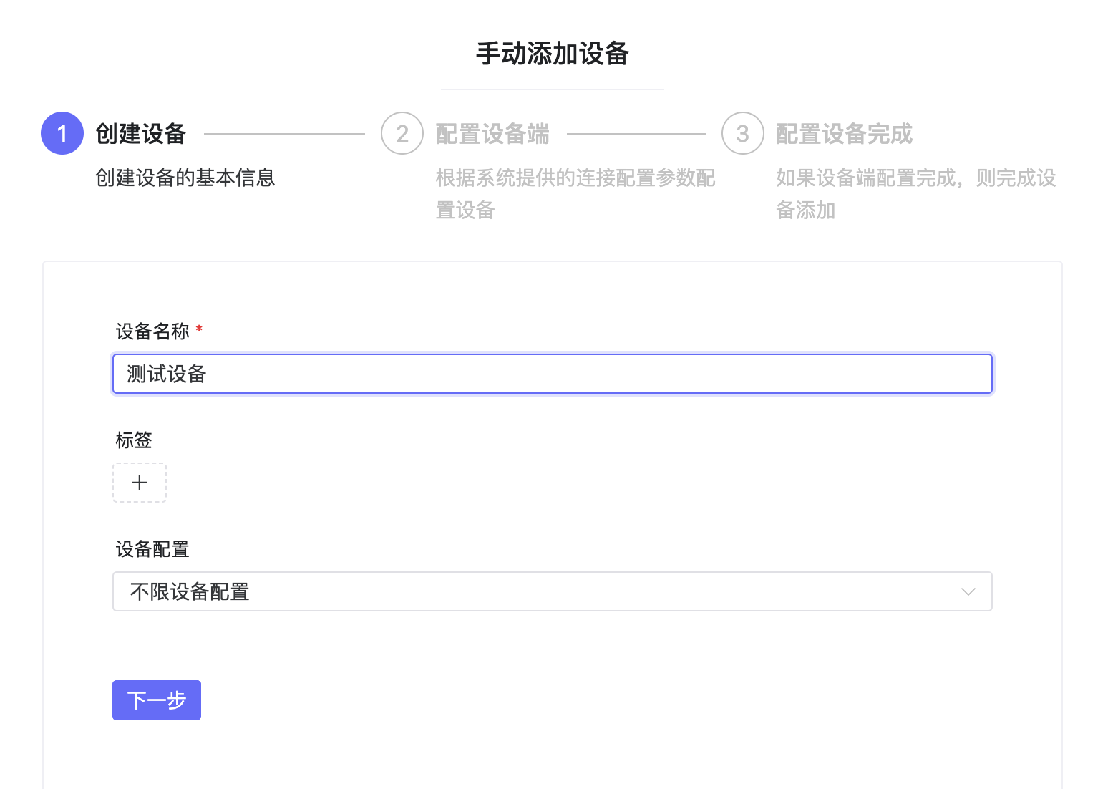Add a new tag with the plus icon
The image size is (1118, 789).
tap(140, 483)
